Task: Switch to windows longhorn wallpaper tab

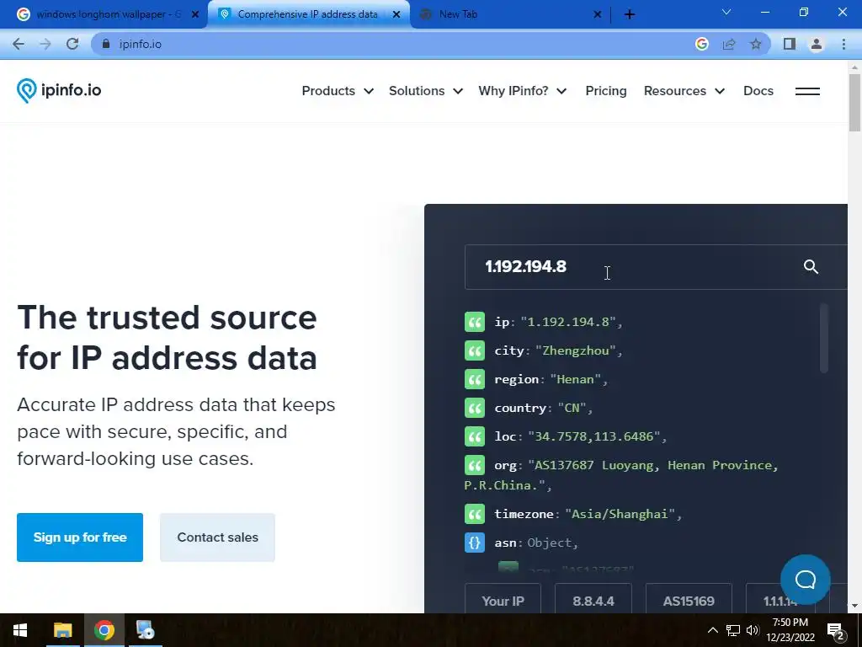Action: pyautogui.click(x=109, y=14)
